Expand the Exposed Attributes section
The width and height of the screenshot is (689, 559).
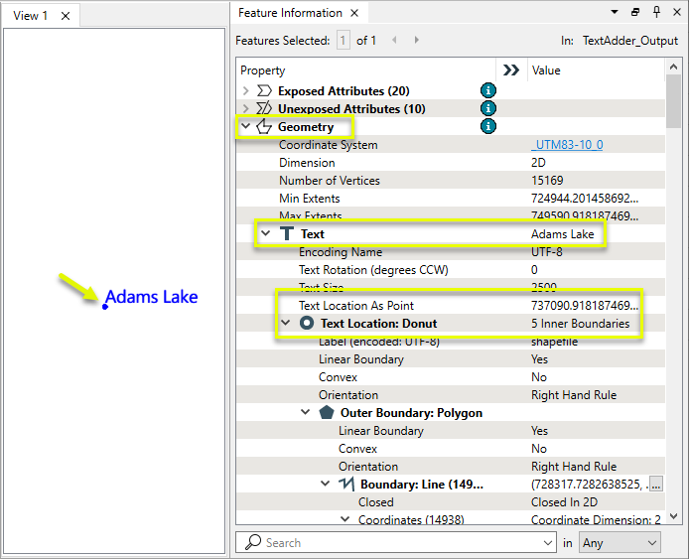pos(246,90)
